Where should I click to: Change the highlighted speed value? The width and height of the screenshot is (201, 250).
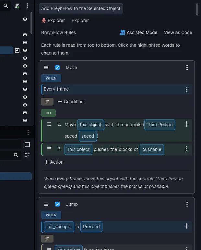pos(88,136)
